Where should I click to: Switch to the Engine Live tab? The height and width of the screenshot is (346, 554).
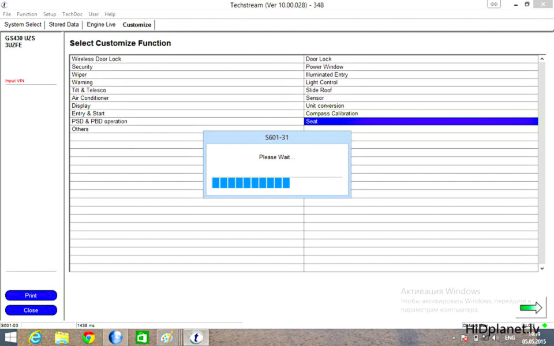click(x=101, y=25)
